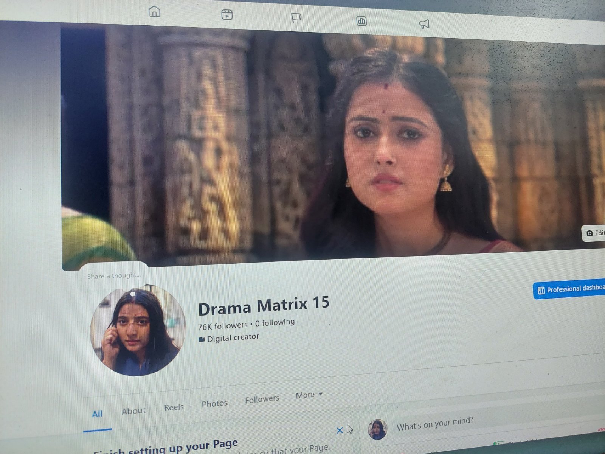View the 76K followers list
This screenshot has width=605, height=454.
(x=223, y=326)
